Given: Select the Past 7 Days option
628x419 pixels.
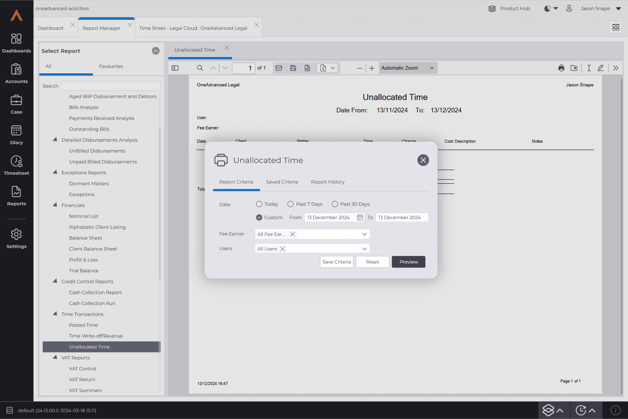Looking at the screenshot, I should [x=291, y=204].
